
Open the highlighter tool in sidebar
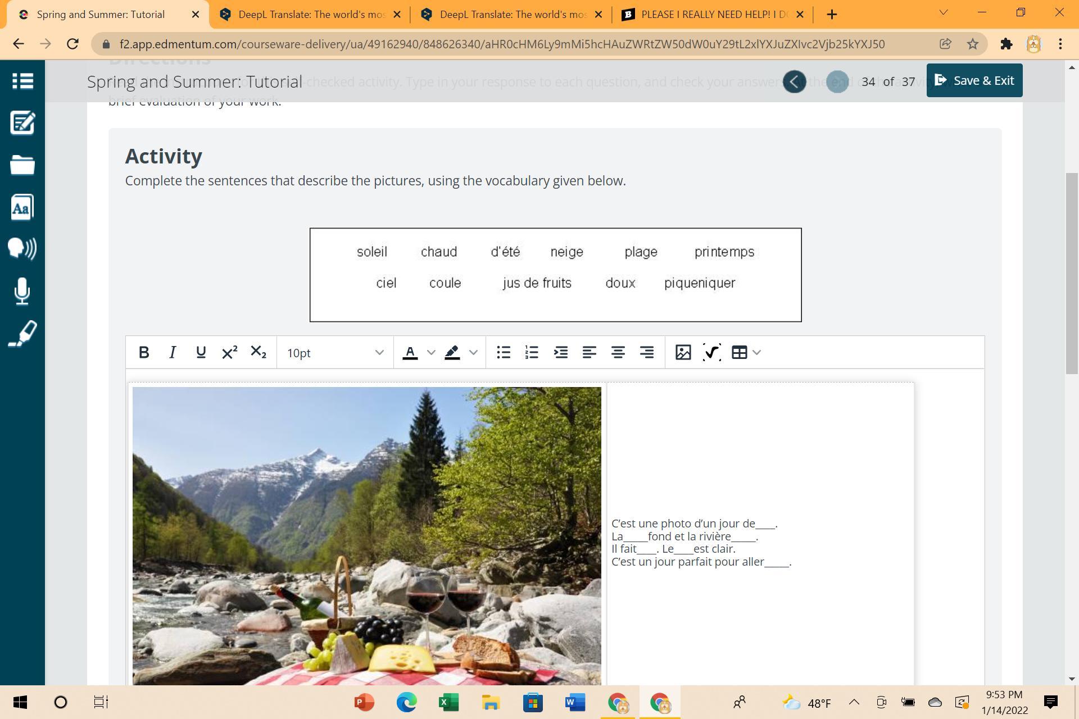tap(22, 334)
